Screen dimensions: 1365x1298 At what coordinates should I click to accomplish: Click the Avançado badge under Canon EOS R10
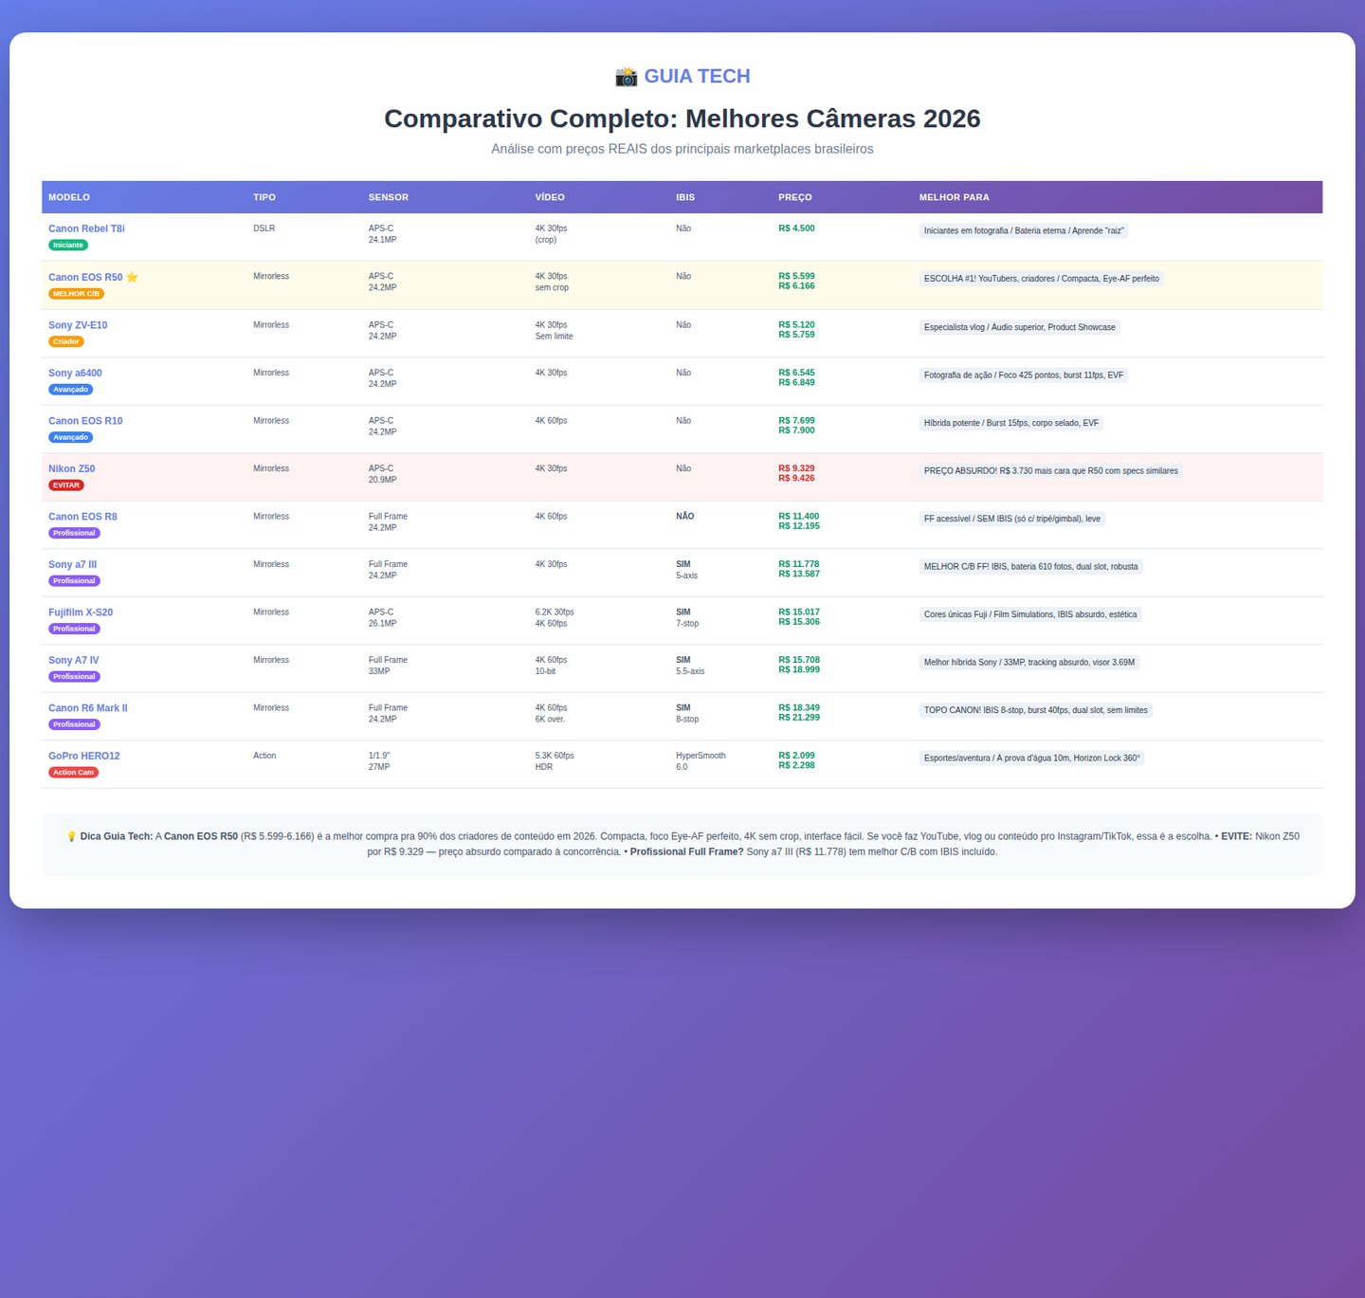(x=71, y=437)
